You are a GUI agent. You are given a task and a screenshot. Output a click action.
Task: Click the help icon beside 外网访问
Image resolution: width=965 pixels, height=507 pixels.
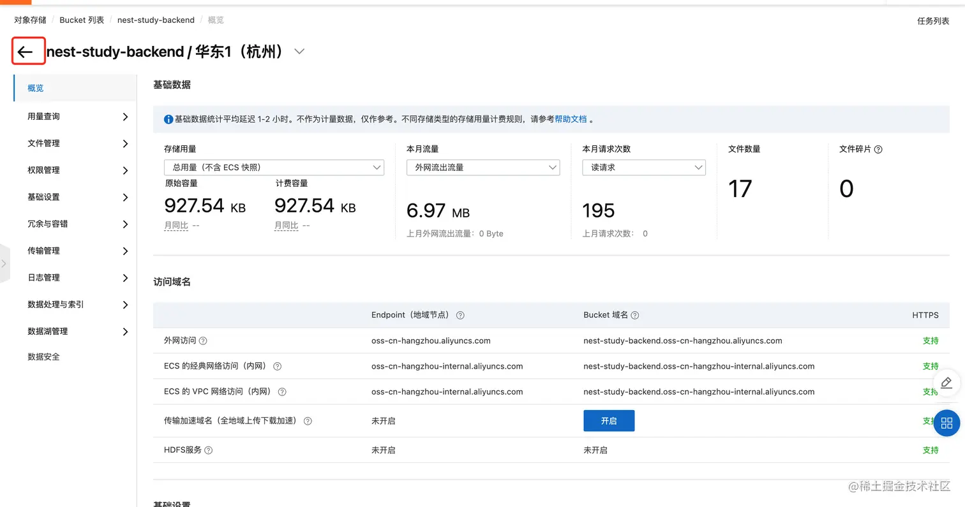203,341
